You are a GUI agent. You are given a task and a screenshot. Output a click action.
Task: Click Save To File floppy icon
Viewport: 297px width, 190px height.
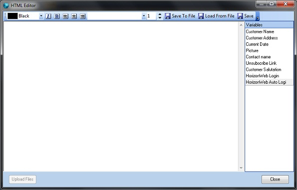click(167, 16)
